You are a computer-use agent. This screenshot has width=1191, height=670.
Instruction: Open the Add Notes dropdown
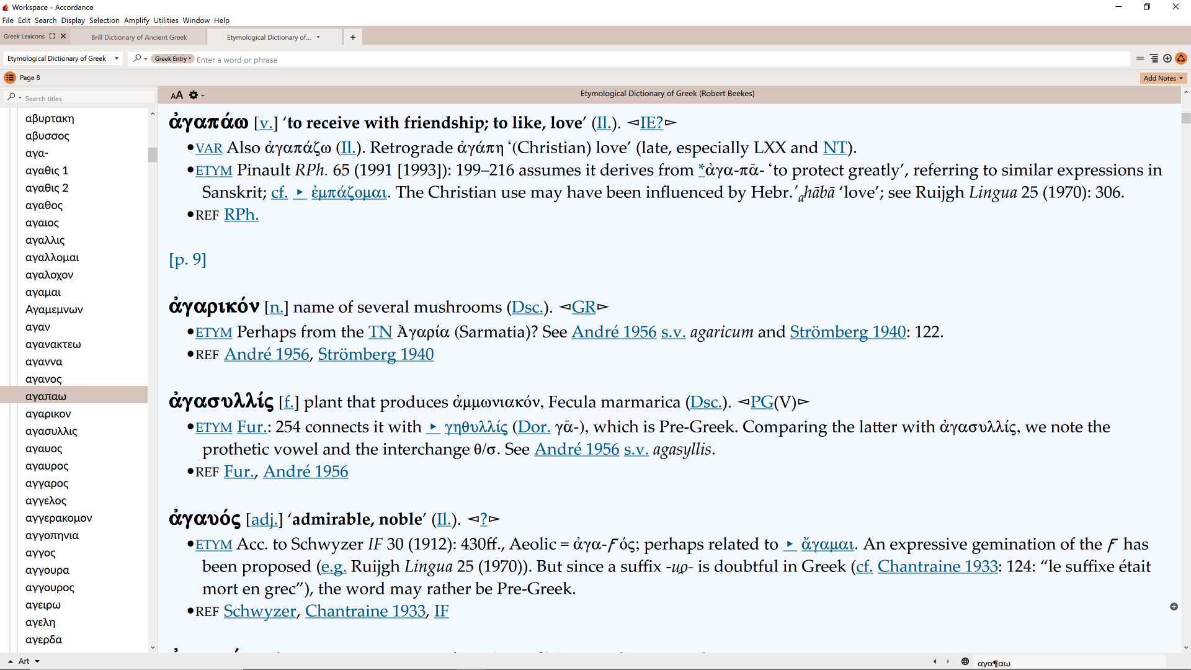(x=1164, y=78)
